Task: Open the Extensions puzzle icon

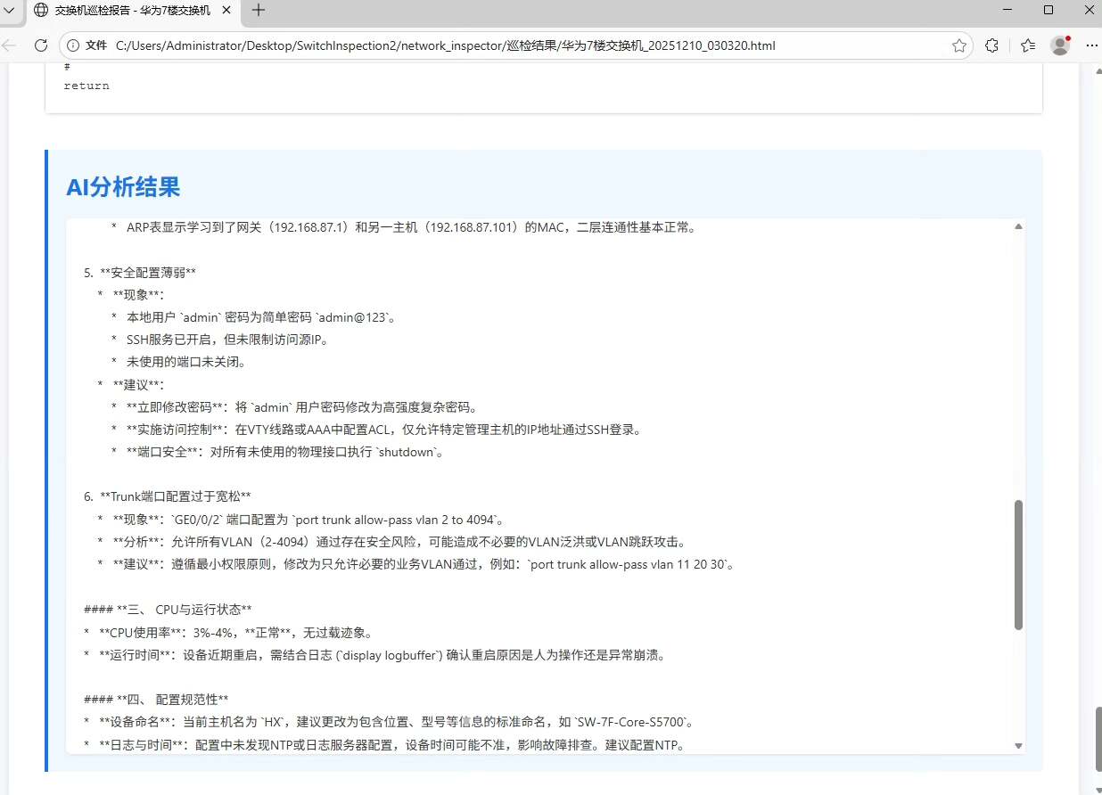Action: (991, 45)
